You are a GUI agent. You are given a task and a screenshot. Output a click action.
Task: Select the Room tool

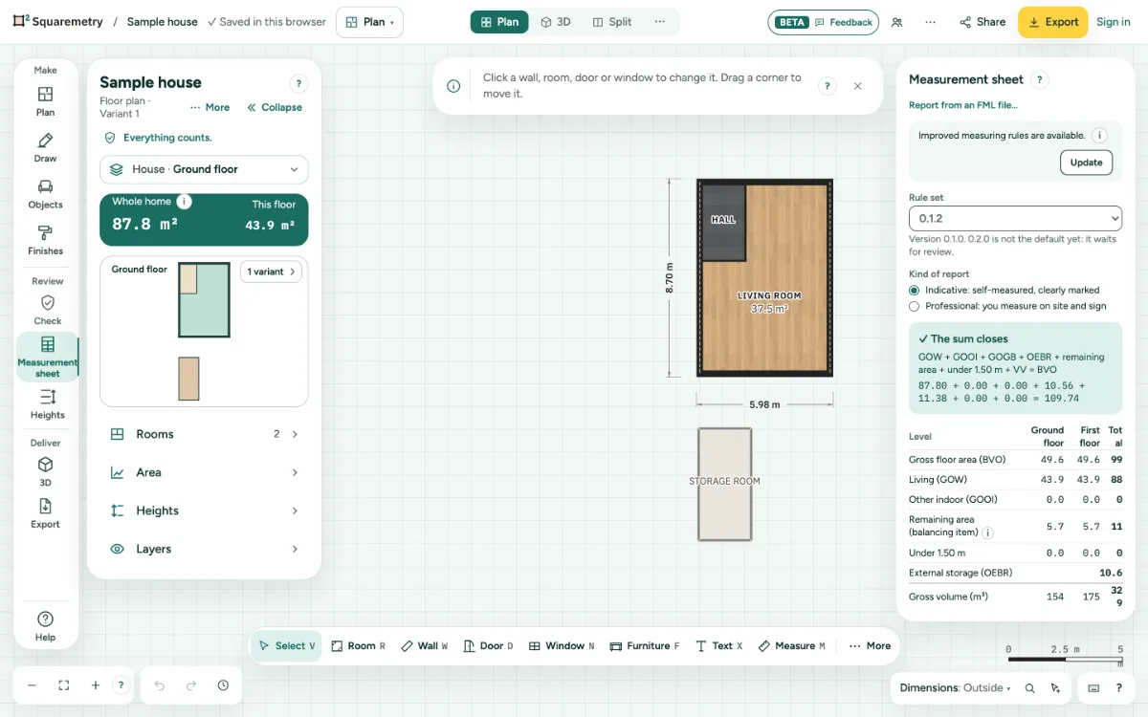point(358,646)
